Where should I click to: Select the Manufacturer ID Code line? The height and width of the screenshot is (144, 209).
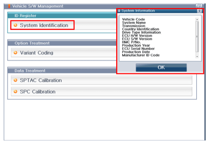pos(141,55)
